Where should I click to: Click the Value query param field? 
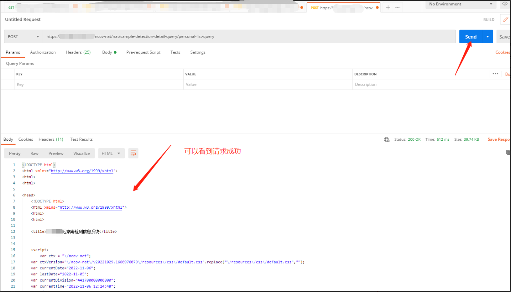[268, 84]
